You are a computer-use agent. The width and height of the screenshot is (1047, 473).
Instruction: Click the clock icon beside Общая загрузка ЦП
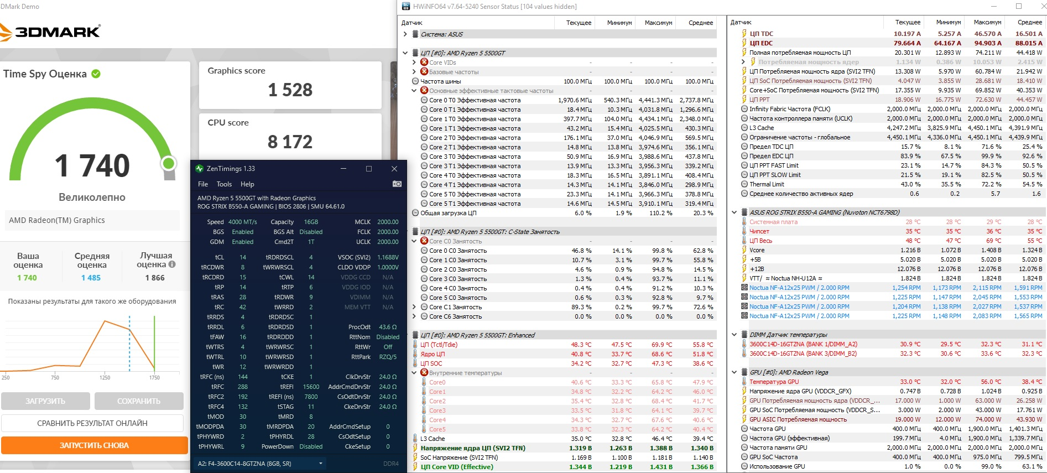415,213
